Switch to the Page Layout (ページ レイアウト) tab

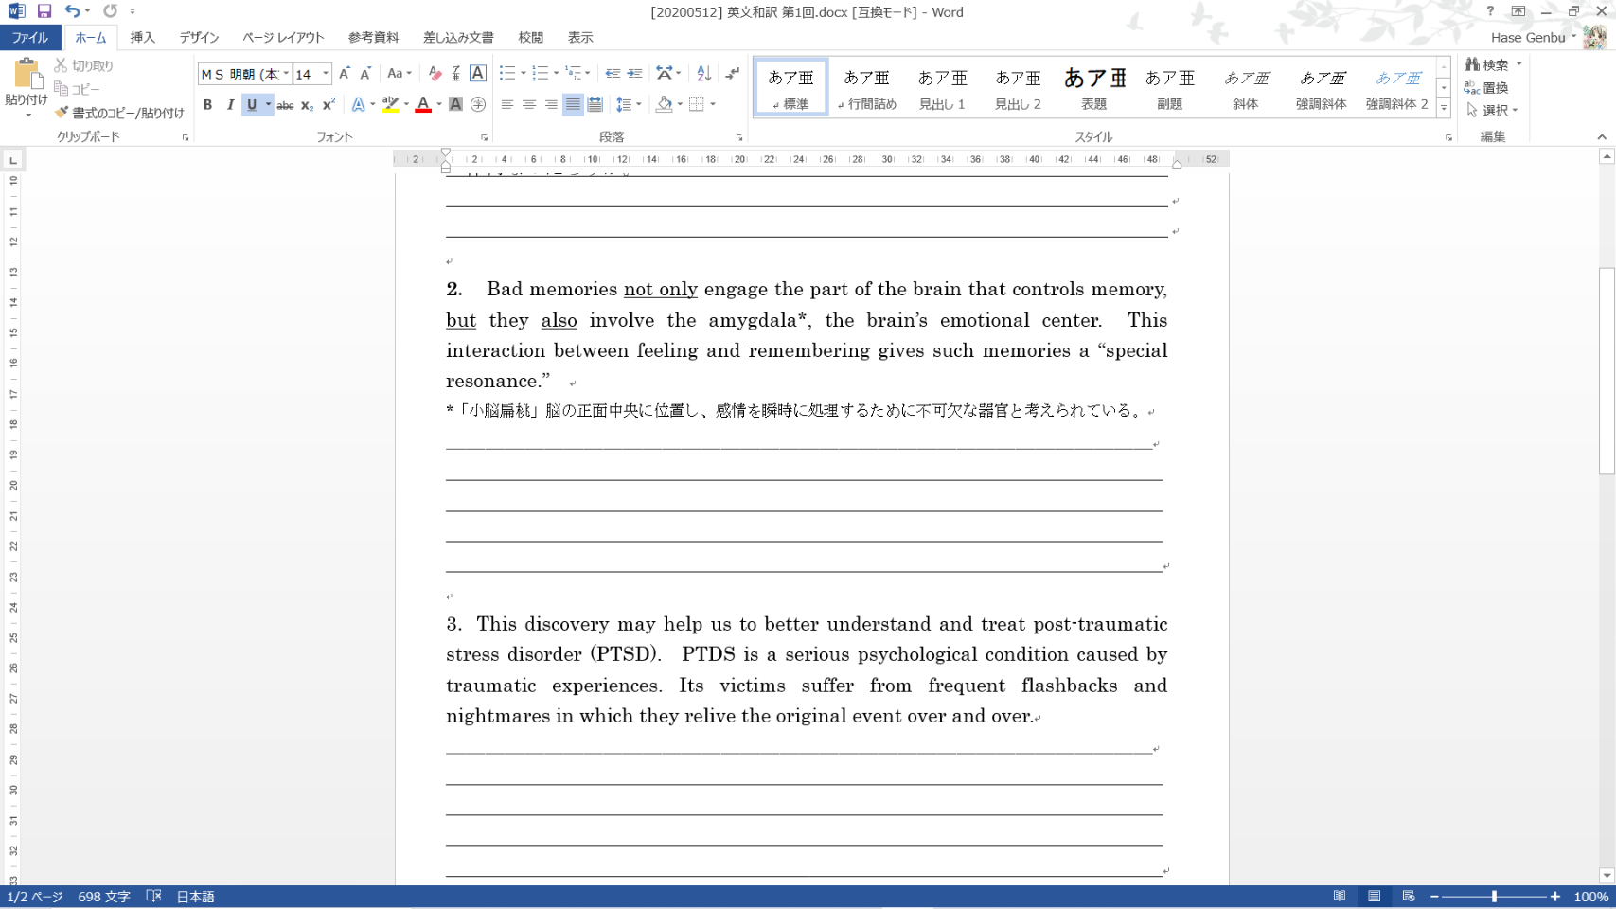pyautogui.click(x=283, y=37)
